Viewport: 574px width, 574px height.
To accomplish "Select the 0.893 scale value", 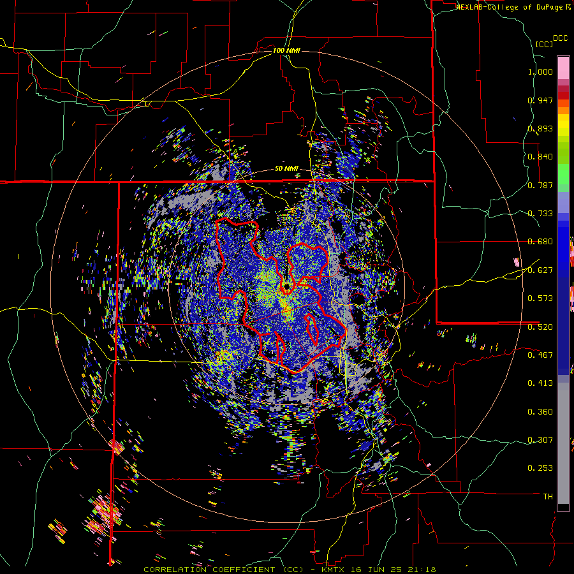I will coord(540,128).
